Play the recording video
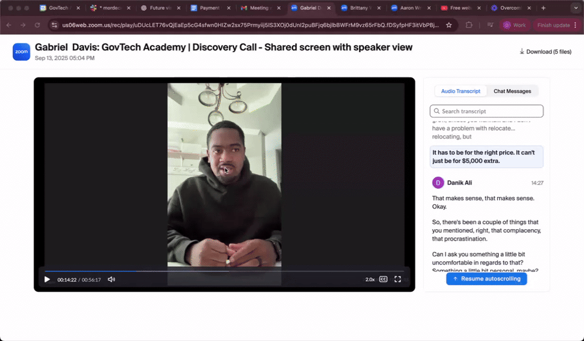Image resolution: width=584 pixels, height=341 pixels. click(47, 279)
